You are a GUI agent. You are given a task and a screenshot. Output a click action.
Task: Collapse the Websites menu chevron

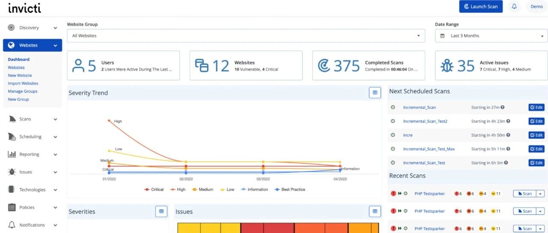pyautogui.click(x=55, y=45)
